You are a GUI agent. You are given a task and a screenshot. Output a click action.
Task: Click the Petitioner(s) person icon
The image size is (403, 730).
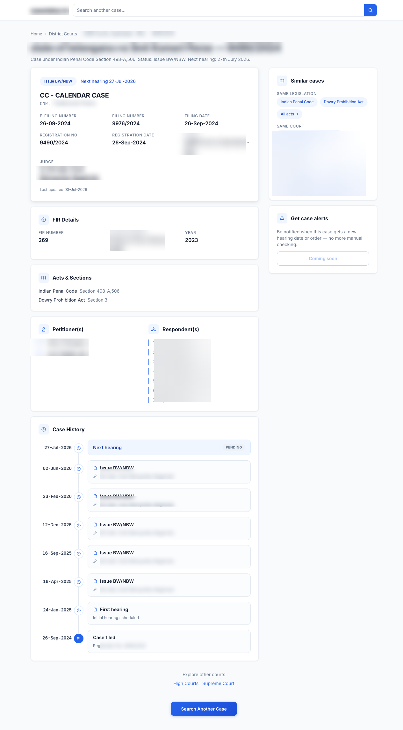click(44, 329)
